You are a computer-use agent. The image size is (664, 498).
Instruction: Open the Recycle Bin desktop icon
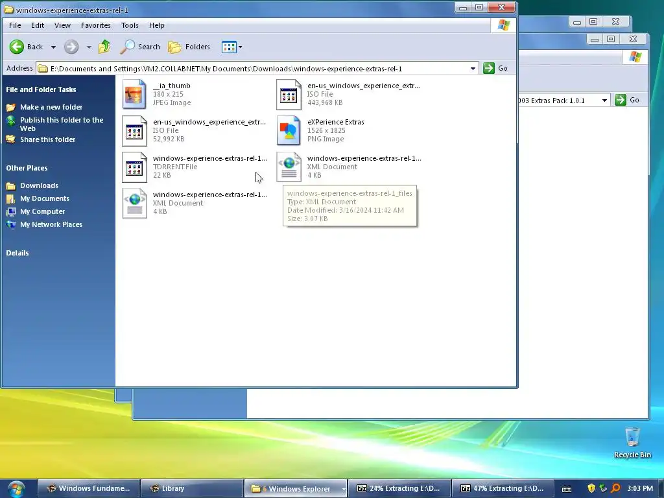coord(632,442)
